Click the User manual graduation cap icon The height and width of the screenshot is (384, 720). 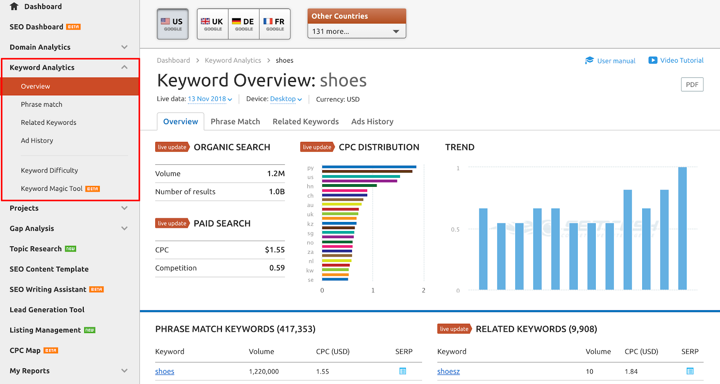point(589,60)
